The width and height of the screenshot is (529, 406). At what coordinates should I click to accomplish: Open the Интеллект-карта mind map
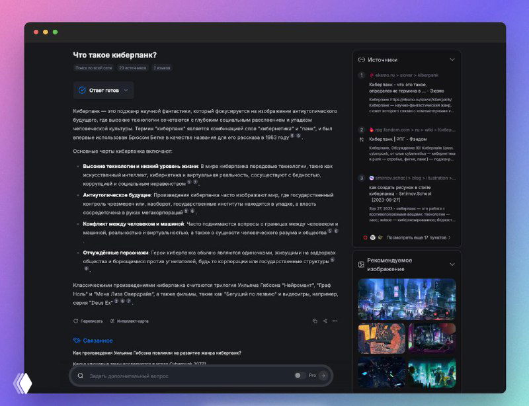point(129,321)
